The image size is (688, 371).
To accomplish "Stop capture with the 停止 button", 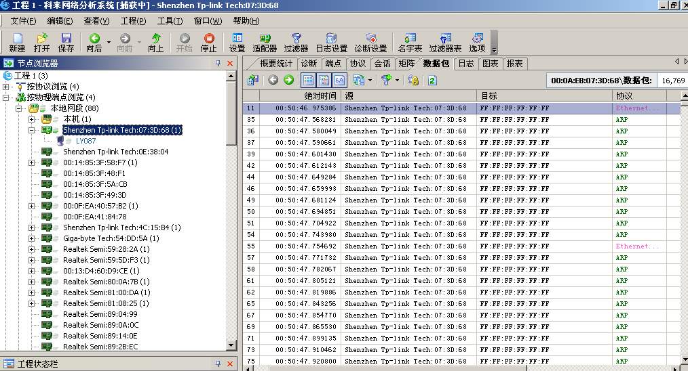I will click(x=209, y=43).
